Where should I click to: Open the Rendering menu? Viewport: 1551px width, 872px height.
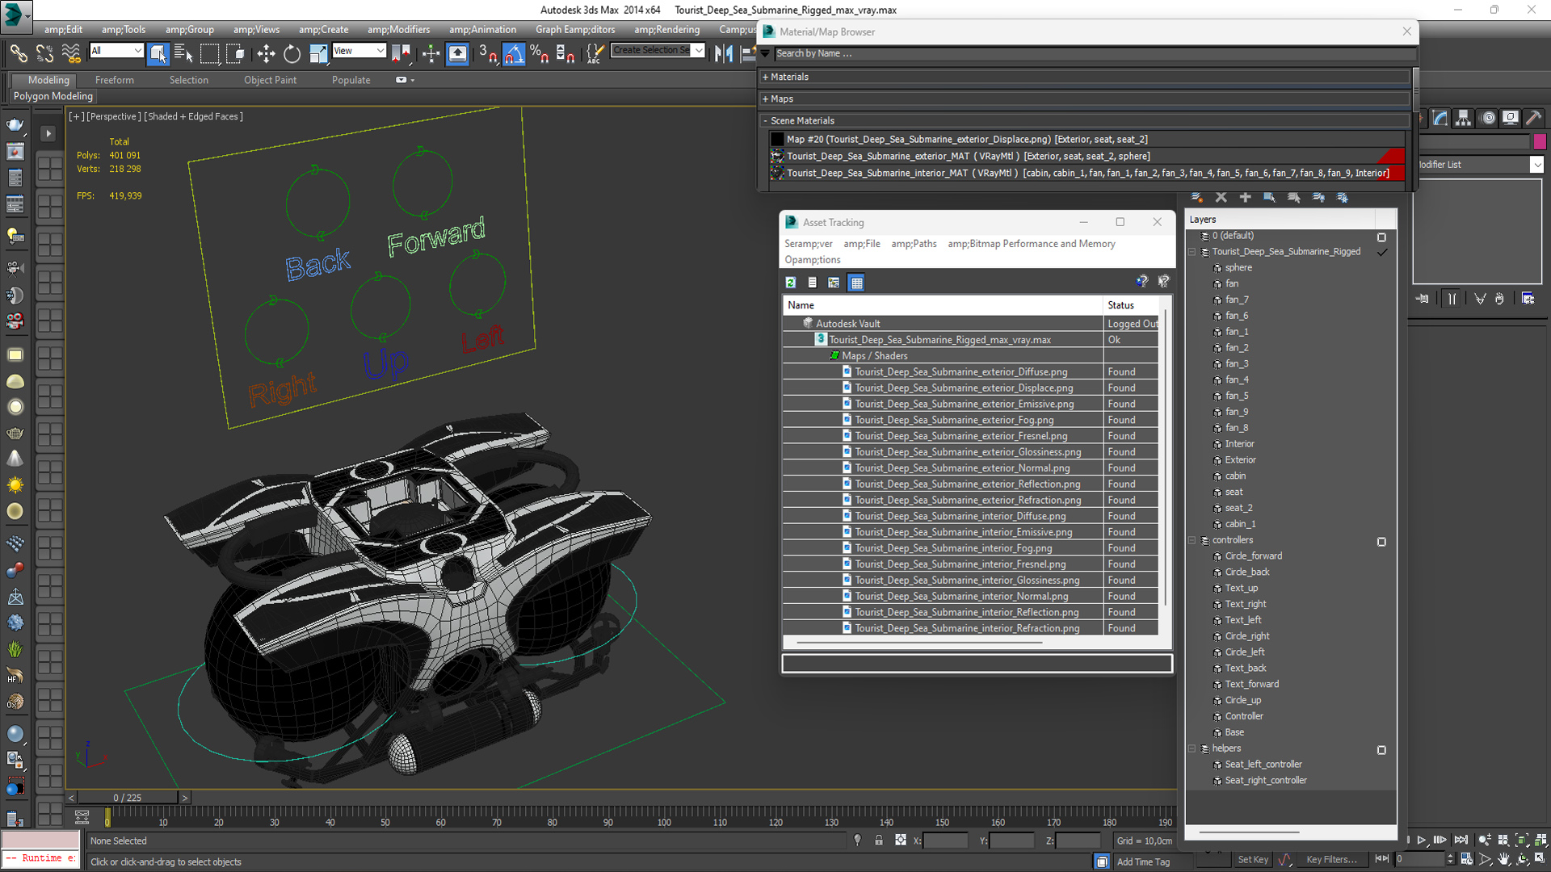(666, 29)
